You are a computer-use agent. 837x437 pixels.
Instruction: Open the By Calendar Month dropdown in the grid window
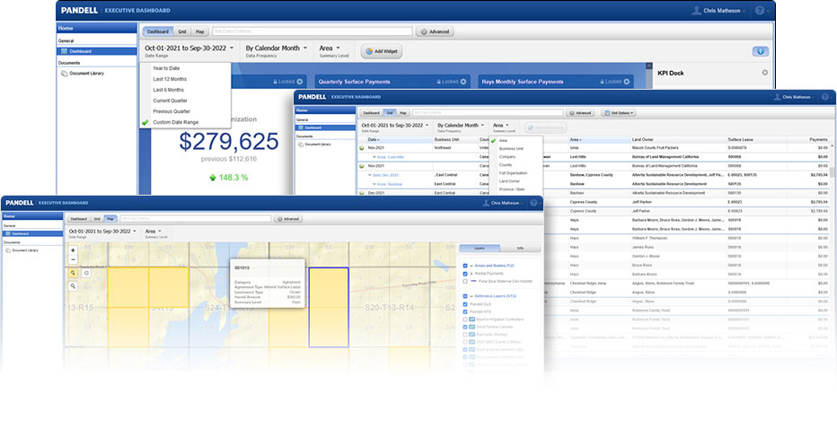tap(461, 126)
